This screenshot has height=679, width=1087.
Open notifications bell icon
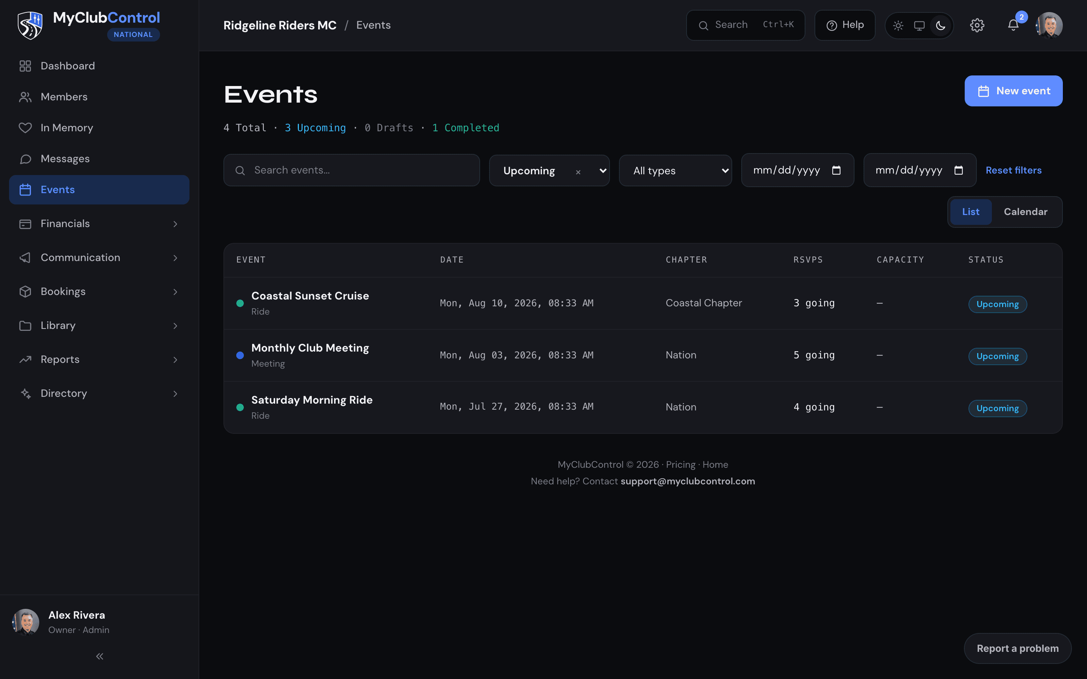point(1013,25)
